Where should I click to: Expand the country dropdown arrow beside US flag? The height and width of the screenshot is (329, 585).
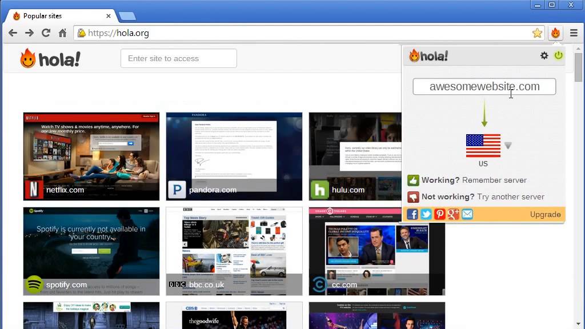point(508,146)
